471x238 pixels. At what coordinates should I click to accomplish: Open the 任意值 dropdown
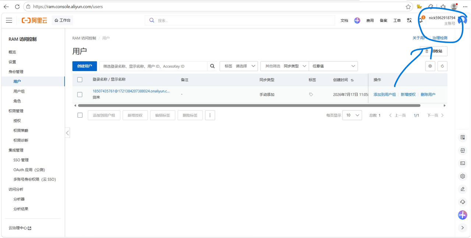coord(333,66)
